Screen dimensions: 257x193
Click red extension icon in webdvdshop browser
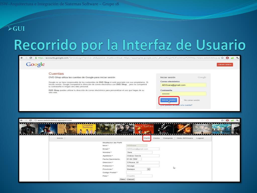(227, 120)
